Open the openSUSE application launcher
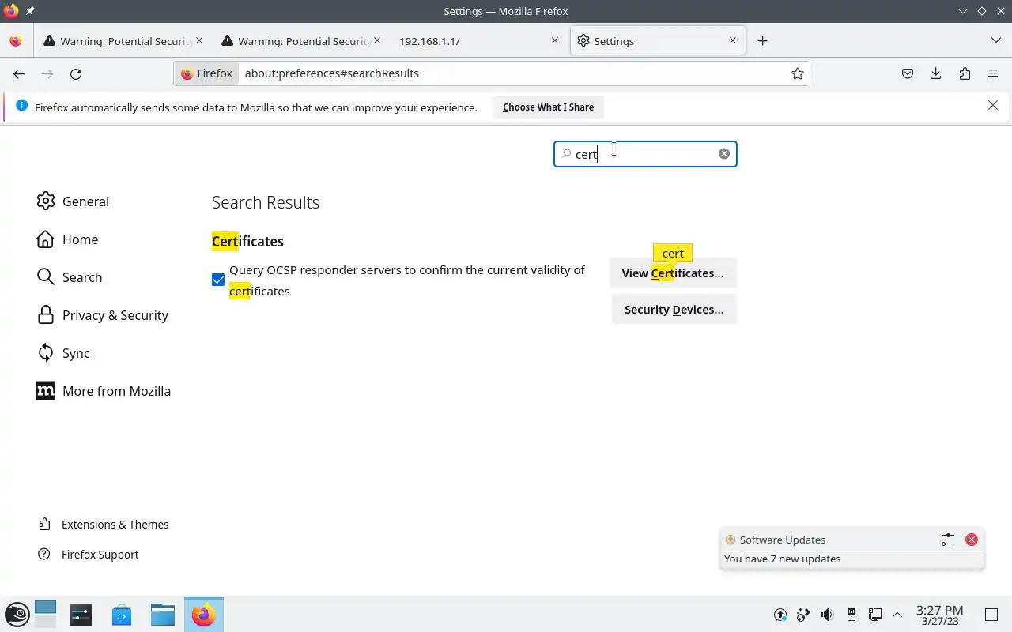The height and width of the screenshot is (632, 1012). click(17, 615)
